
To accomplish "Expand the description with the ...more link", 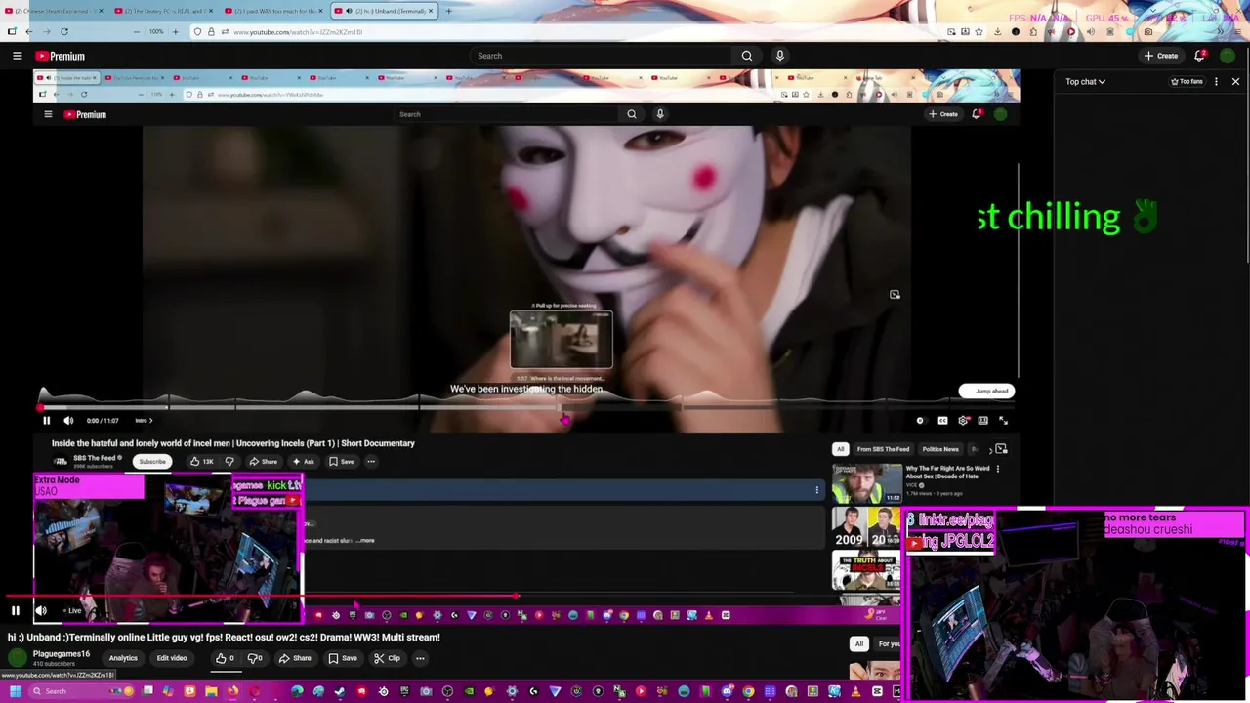I will [364, 540].
